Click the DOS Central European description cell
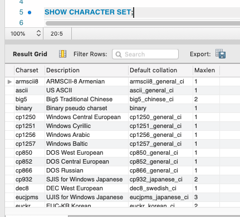240x217 pixels. coord(86,161)
